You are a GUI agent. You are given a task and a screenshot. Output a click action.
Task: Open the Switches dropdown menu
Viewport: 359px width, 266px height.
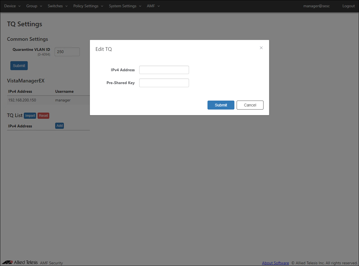coord(58,6)
